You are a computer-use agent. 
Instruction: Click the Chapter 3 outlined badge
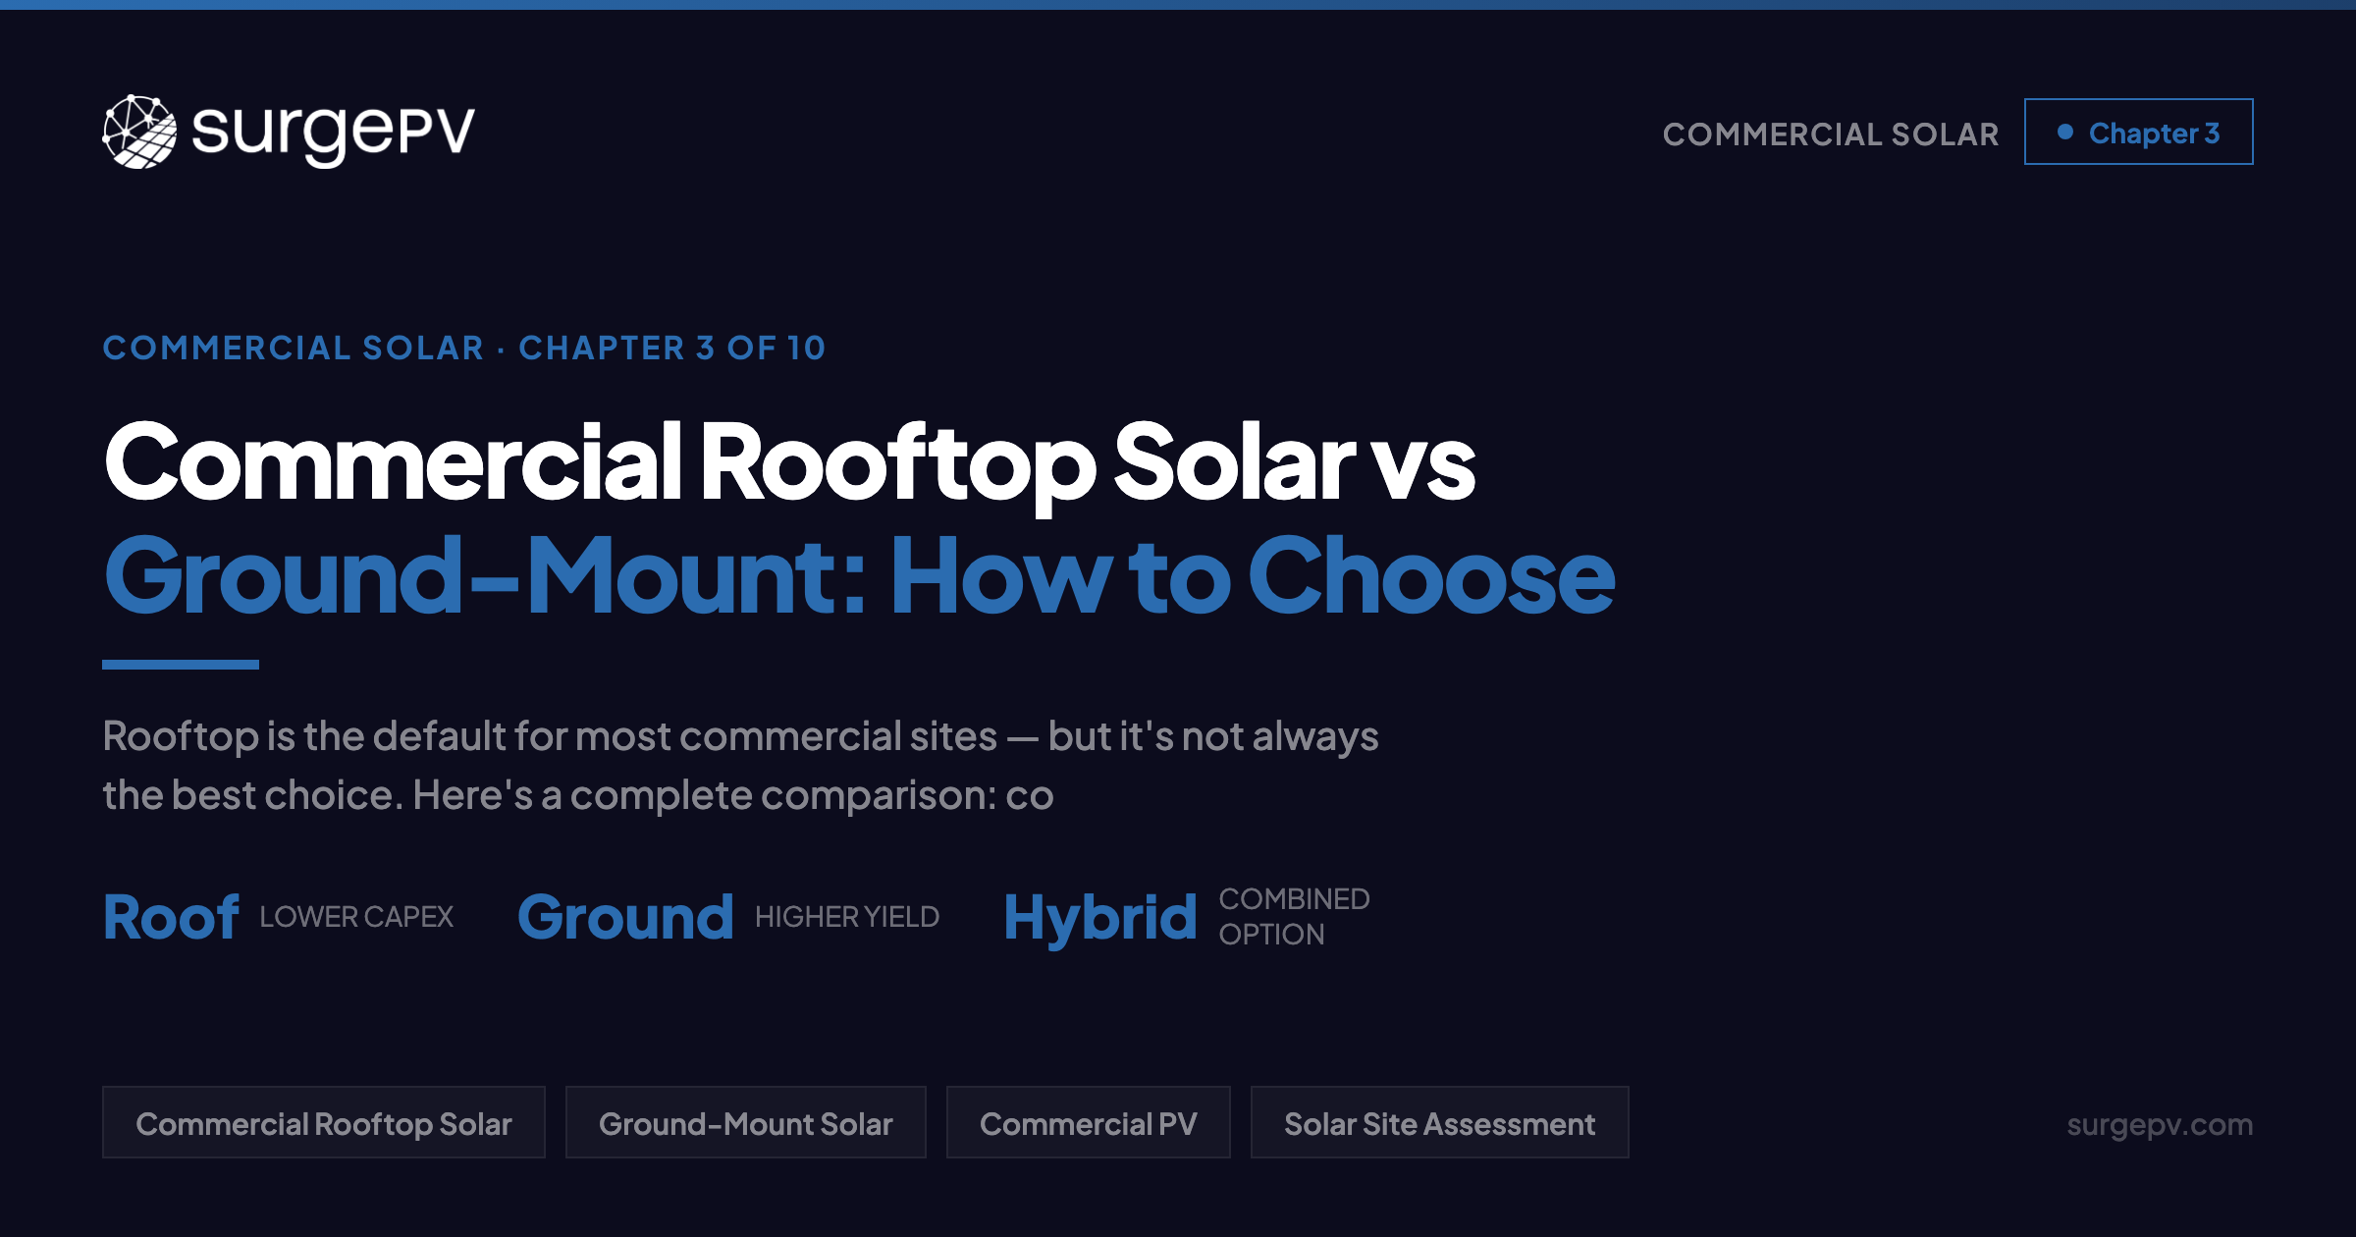[x=2138, y=131]
